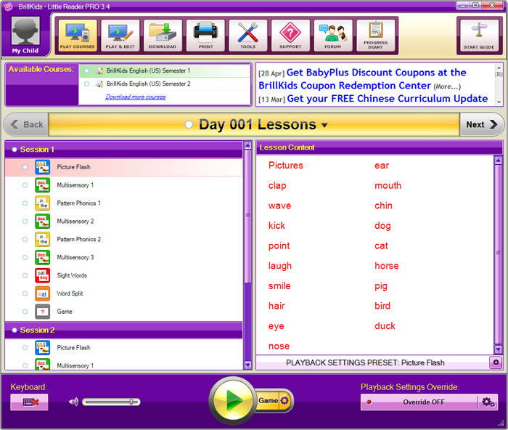Mark the Word Split circle
This screenshot has width=508, height=430.
[x=25, y=293]
